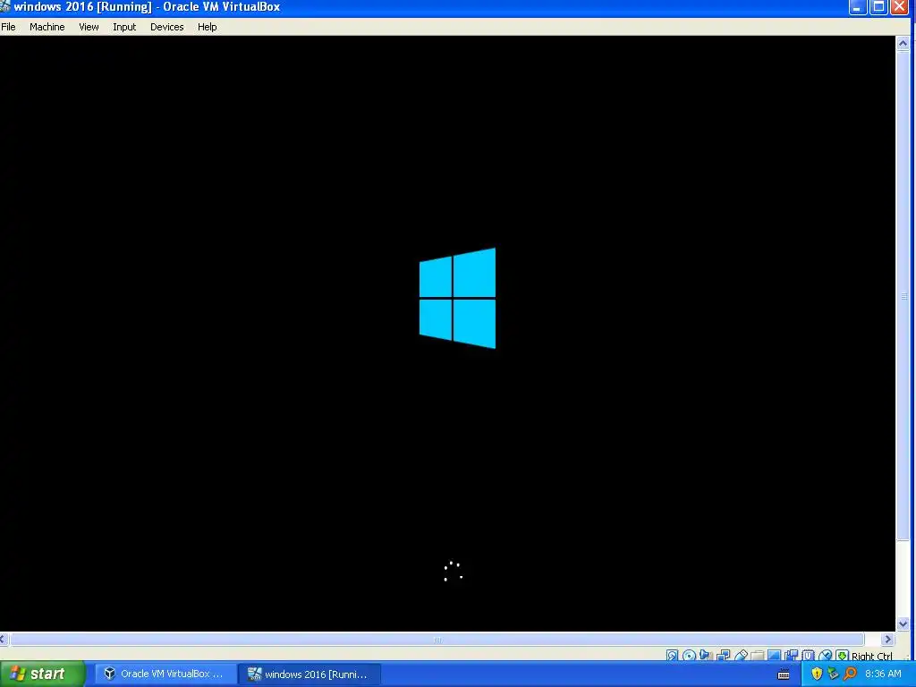Click the Right Ctrl host key label
This screenshot has height=687, width=916.
pos(871,656)
